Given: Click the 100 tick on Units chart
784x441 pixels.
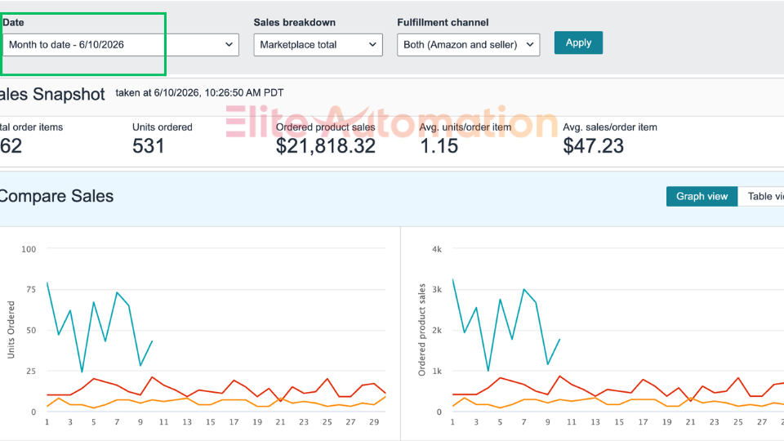Looking at the screenshot, I should pyautogui.click(x=29, y=249).
